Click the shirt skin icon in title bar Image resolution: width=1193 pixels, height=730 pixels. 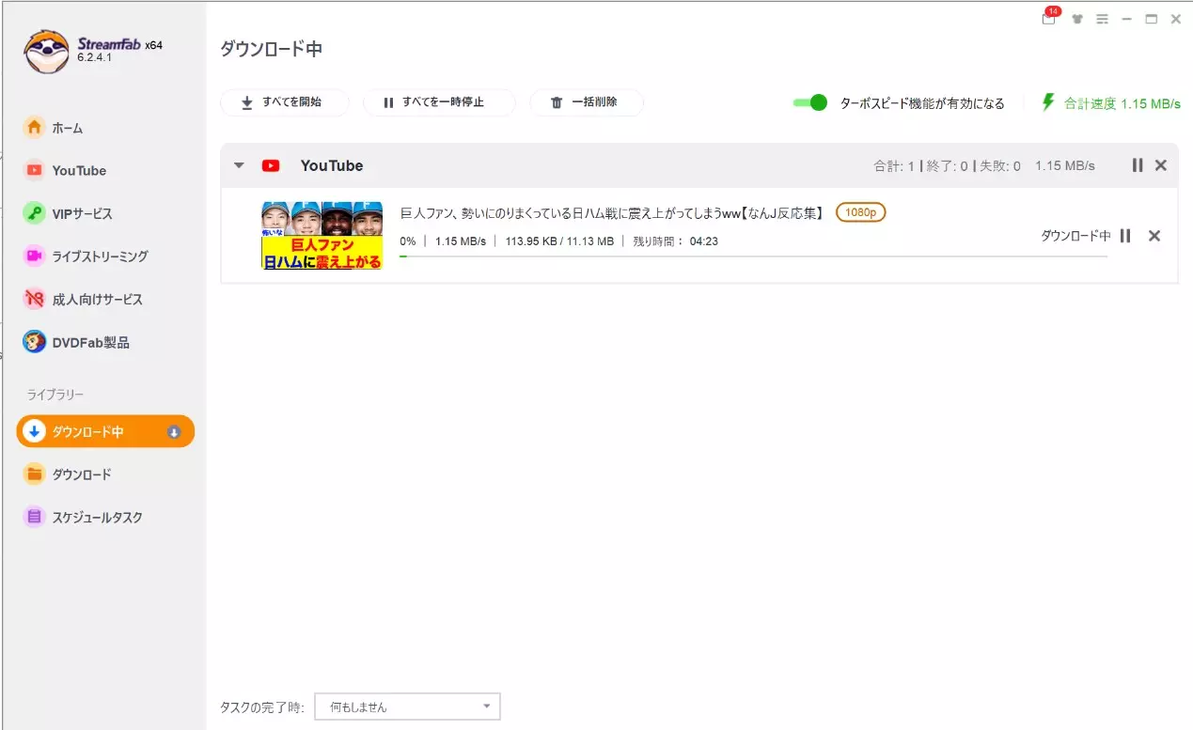pyautogui.click(x=1077, y=19)
